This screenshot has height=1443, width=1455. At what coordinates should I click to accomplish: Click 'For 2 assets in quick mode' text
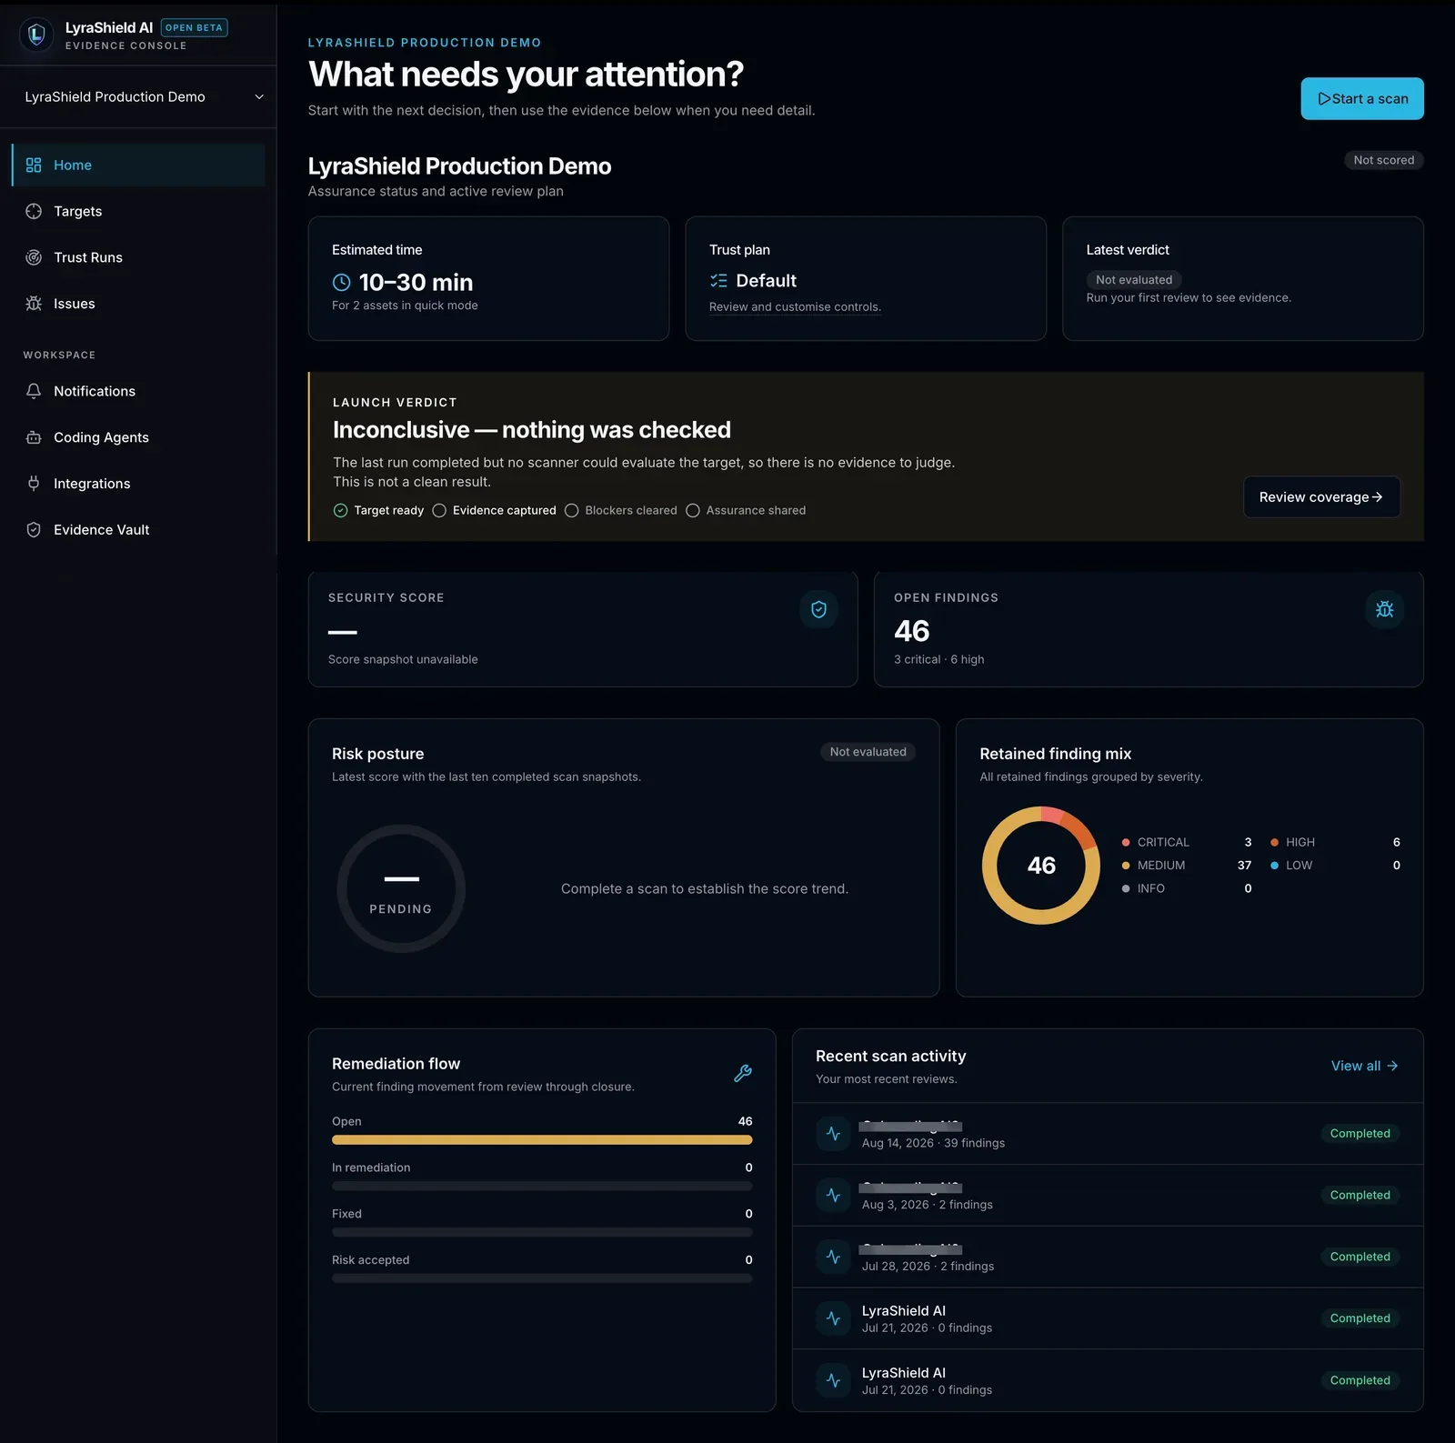[x=405, y=306]
